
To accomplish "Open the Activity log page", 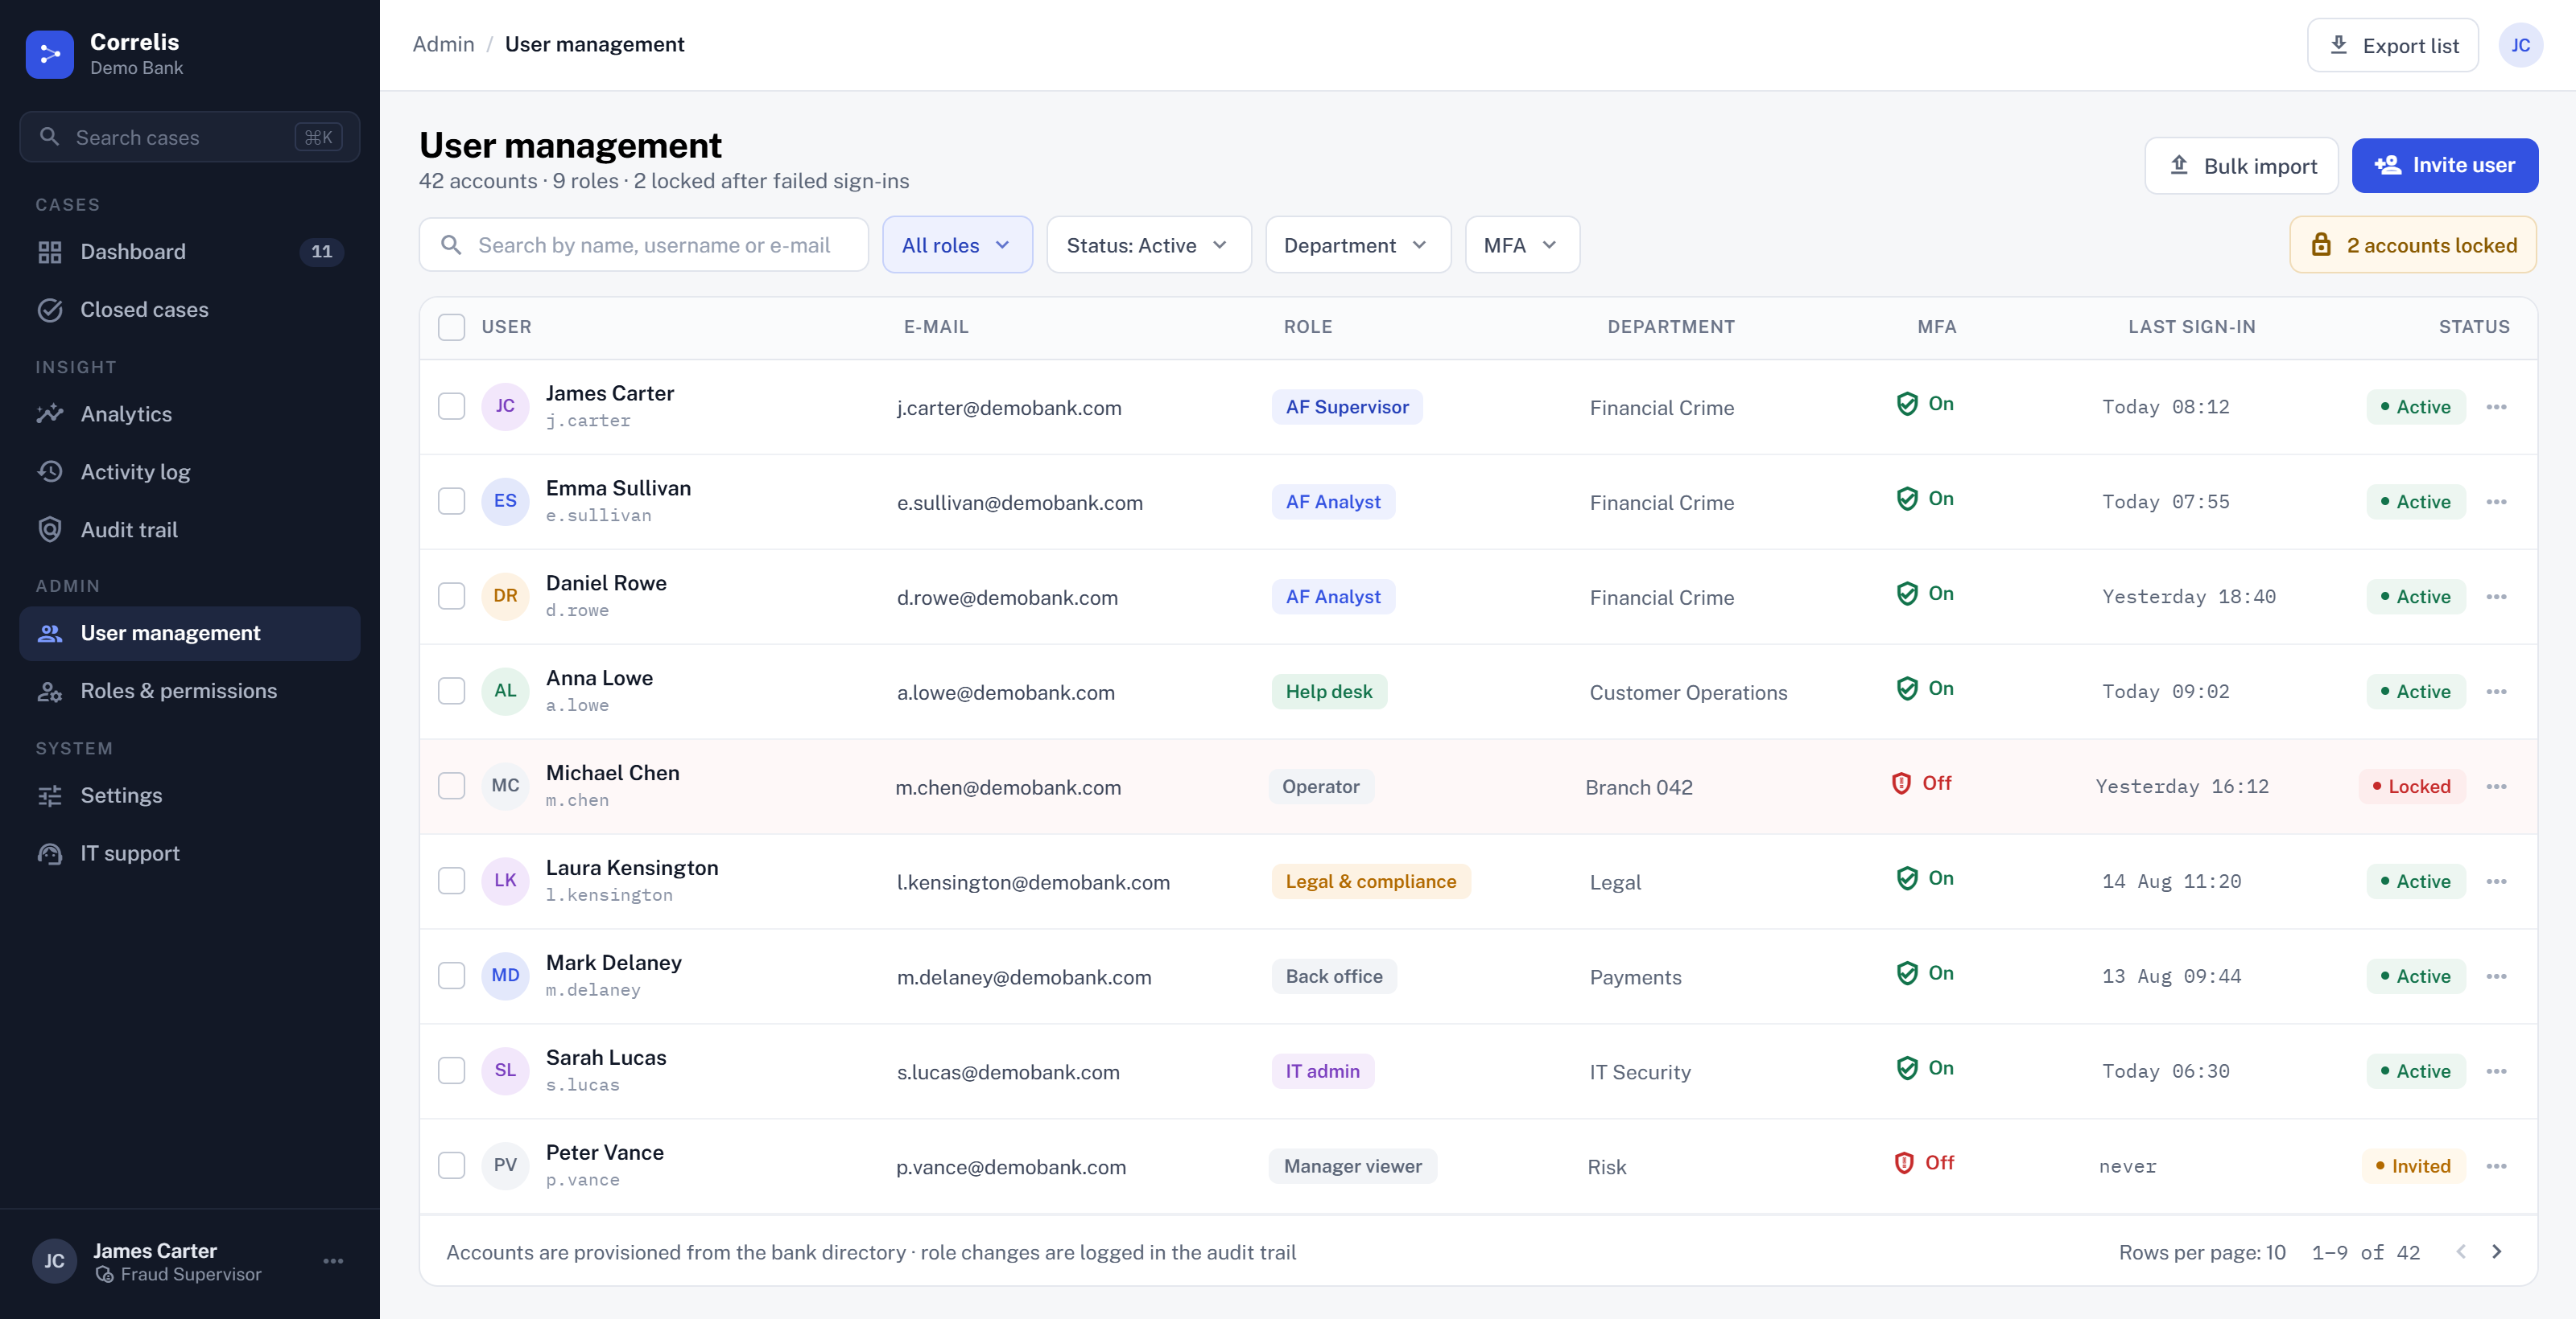I will click(x=190, y=471).
